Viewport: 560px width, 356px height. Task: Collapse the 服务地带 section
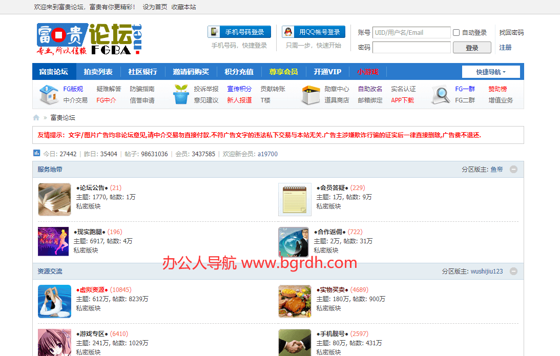513,170
